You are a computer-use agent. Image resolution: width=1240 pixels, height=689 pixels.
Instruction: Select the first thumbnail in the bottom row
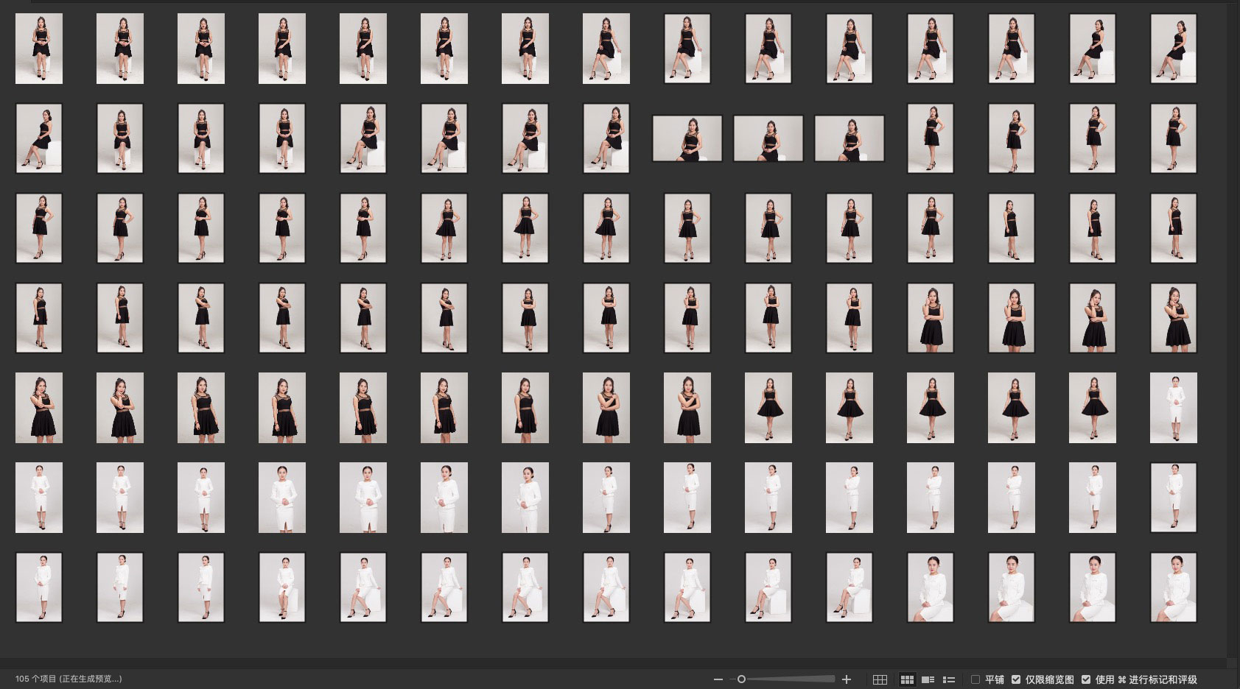coord(39,587)
